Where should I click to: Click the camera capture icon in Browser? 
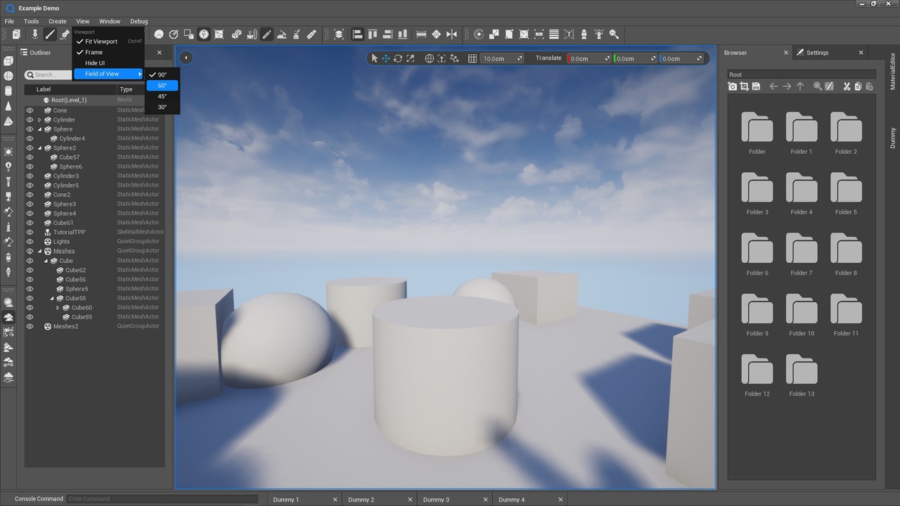click(x=733, y=86)
